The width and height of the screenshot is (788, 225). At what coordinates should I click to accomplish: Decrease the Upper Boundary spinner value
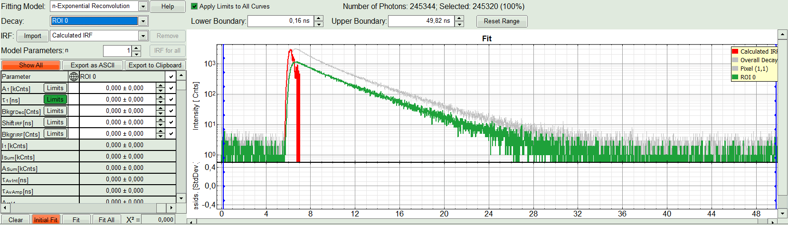point(459,24)
